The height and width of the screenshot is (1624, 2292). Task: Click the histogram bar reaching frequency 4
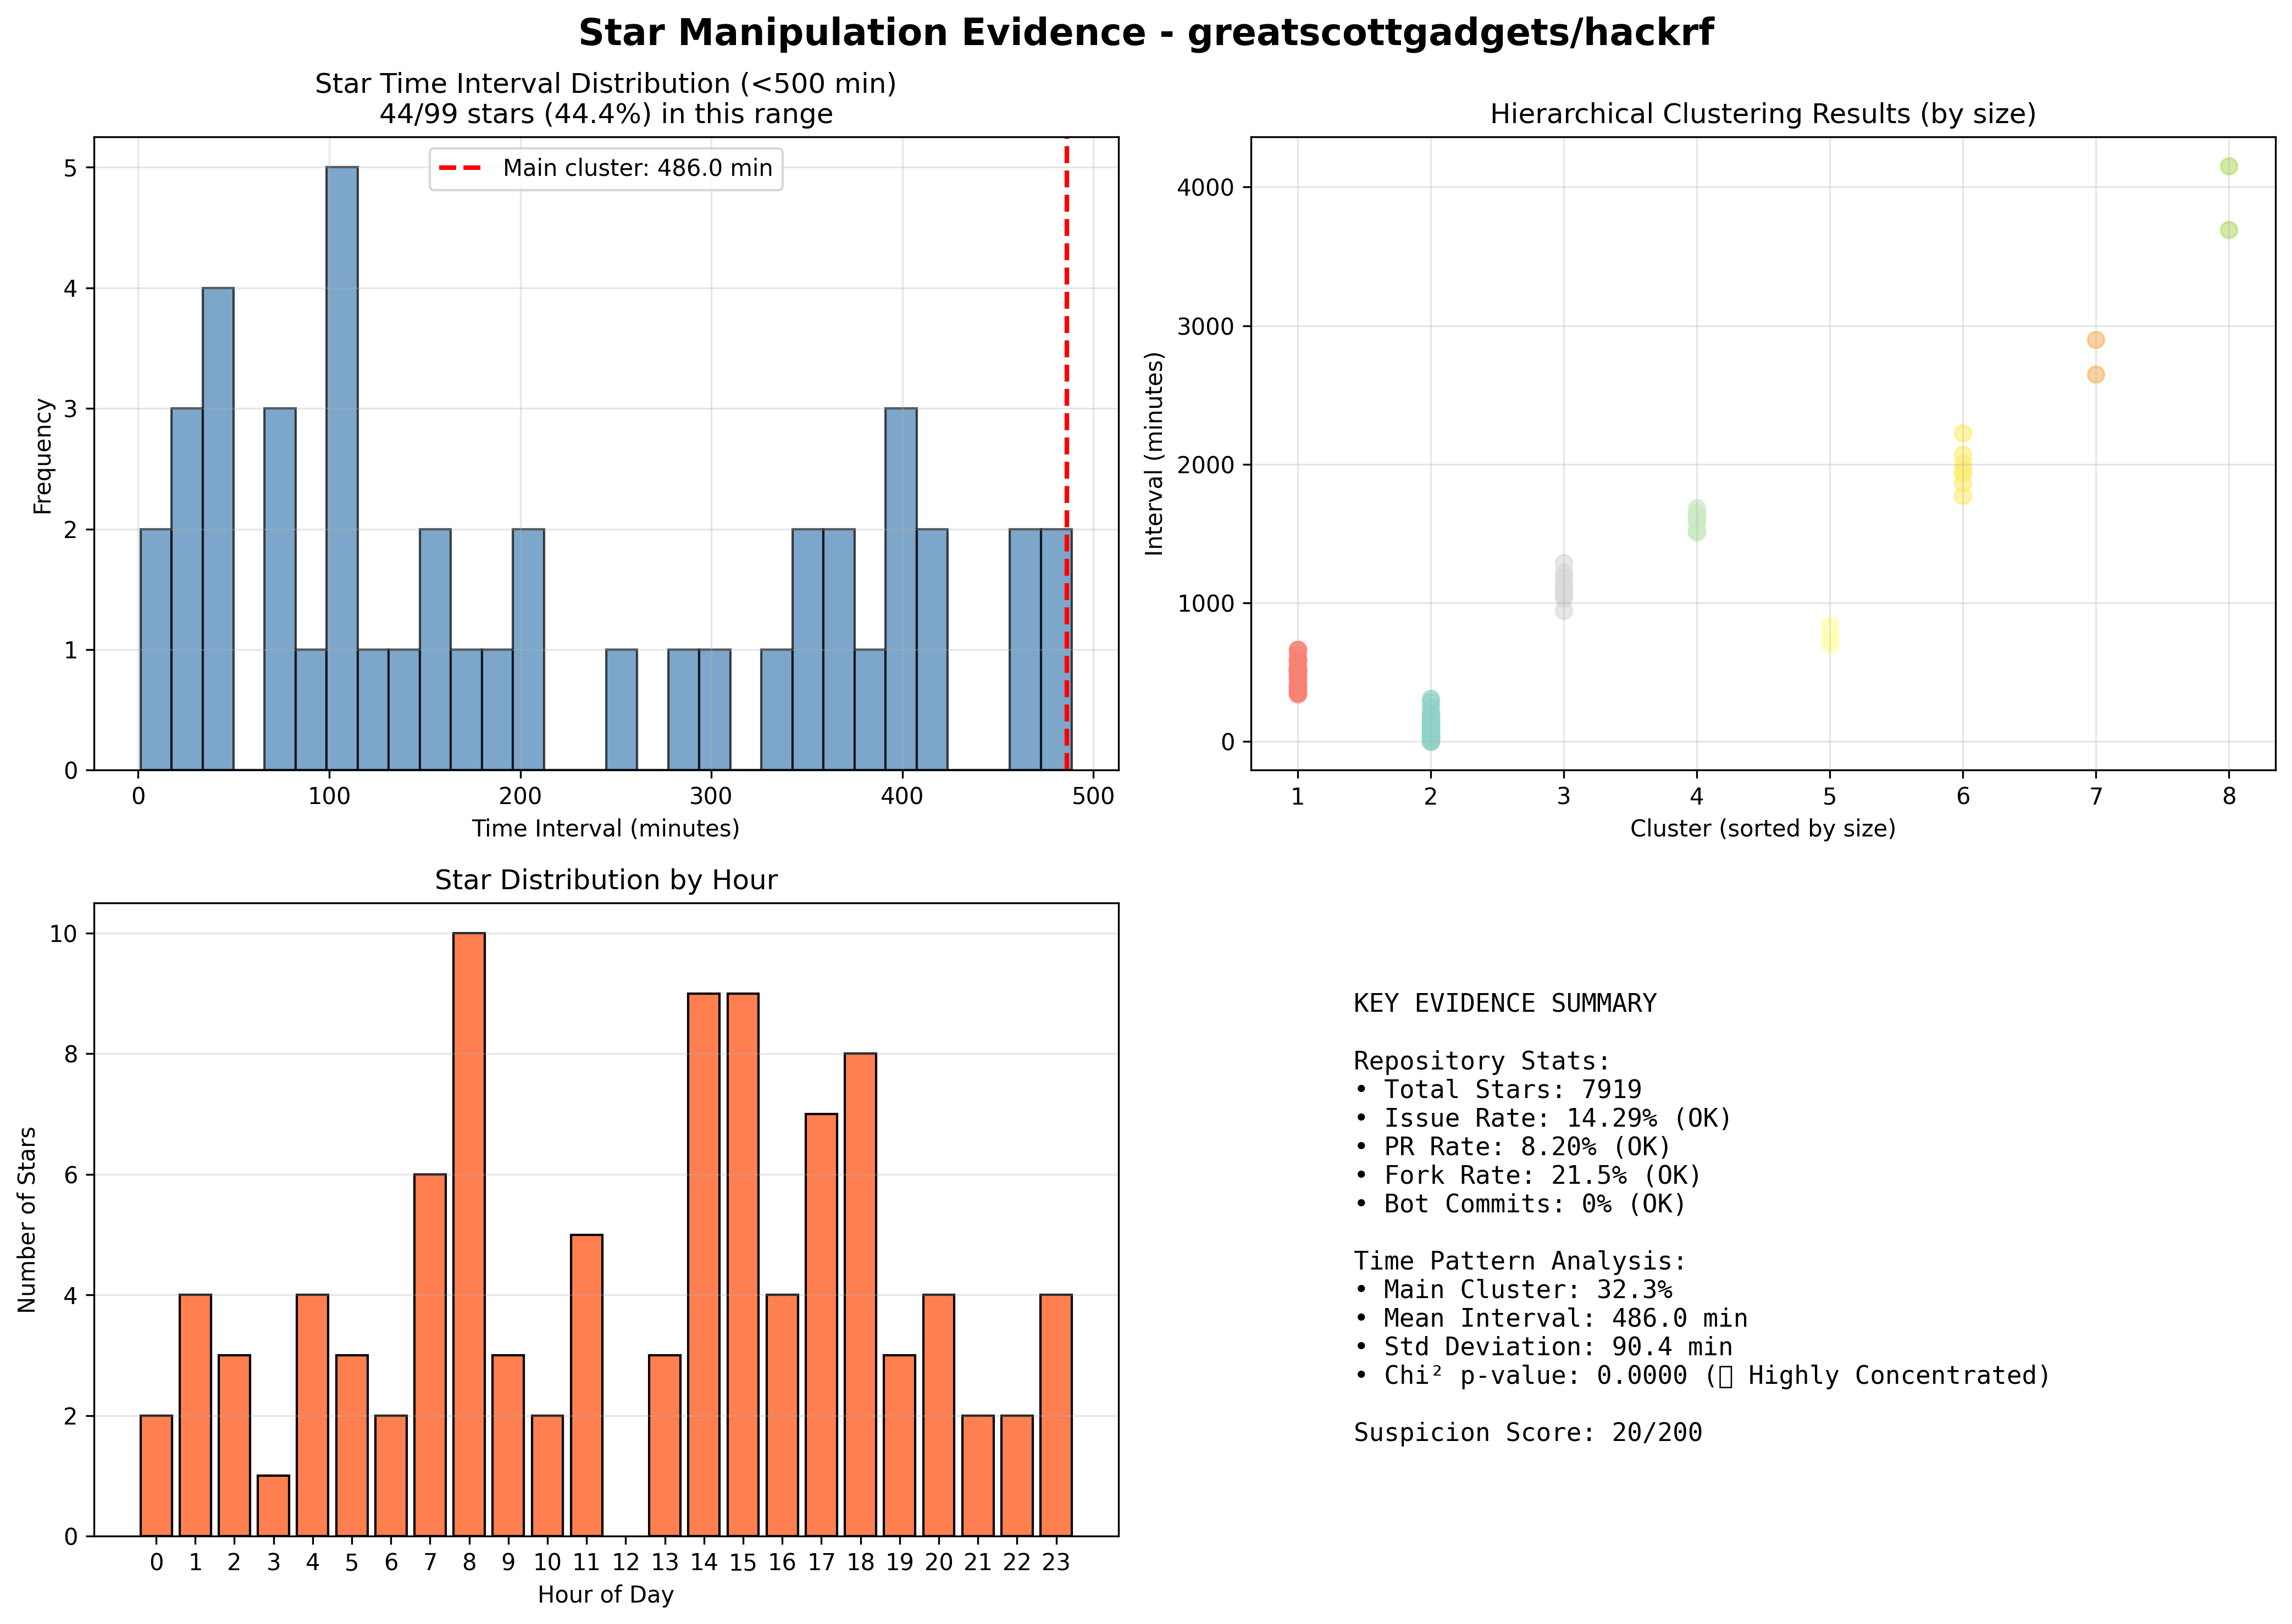tap(218, 529)
